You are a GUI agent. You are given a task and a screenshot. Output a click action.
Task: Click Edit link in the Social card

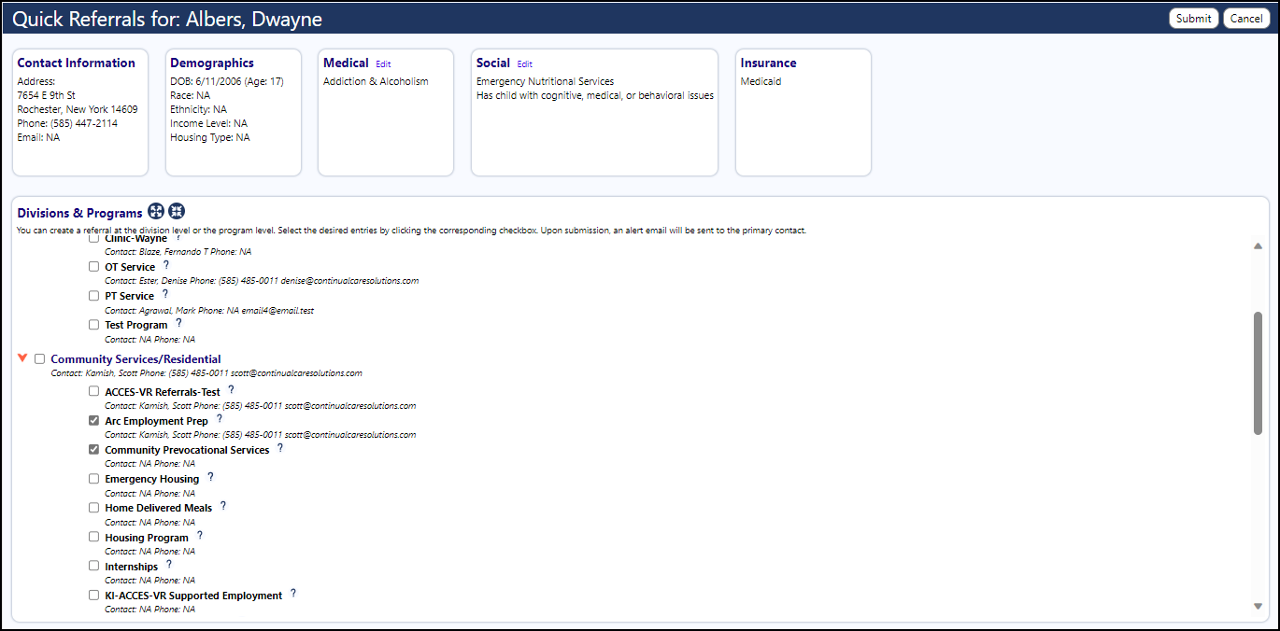pyautogui.click(x=524, y=64)
